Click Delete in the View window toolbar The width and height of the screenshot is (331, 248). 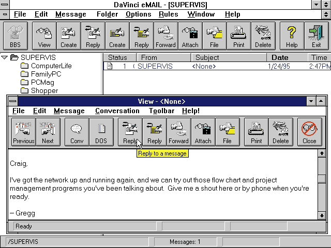point(281,132)
